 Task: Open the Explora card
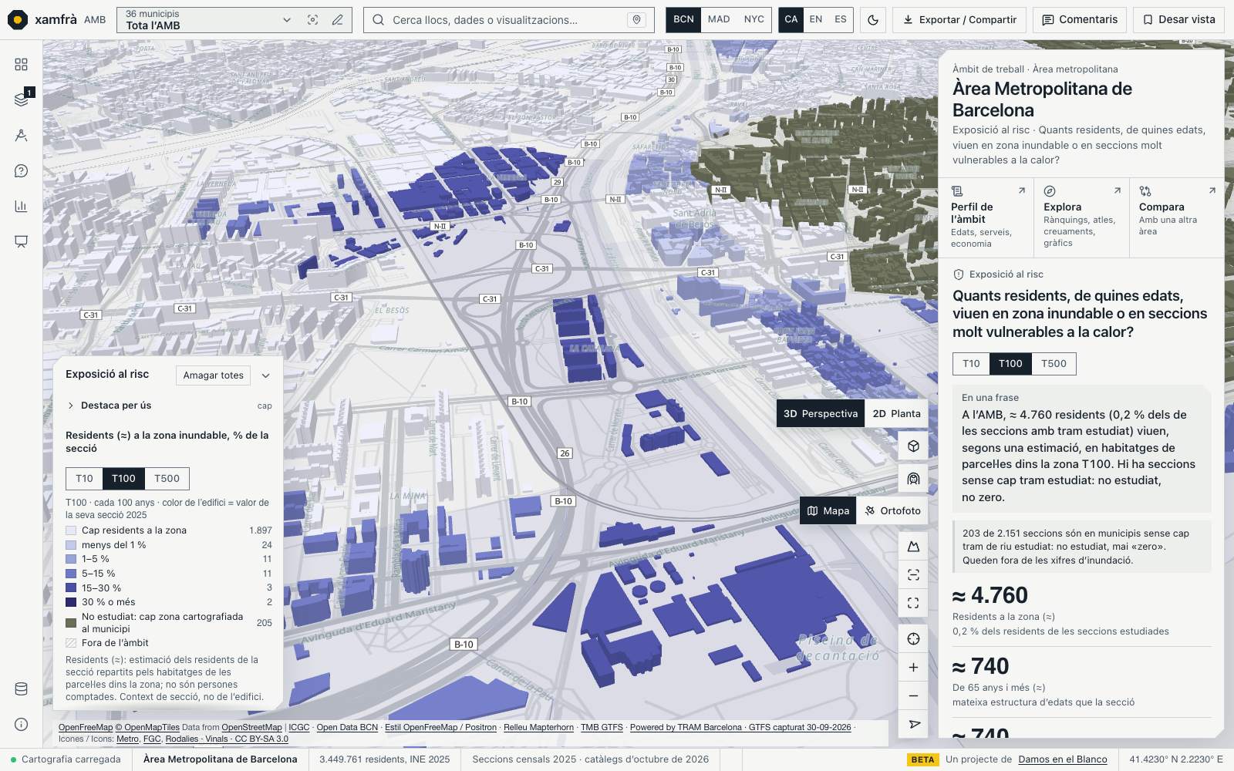1081,218
